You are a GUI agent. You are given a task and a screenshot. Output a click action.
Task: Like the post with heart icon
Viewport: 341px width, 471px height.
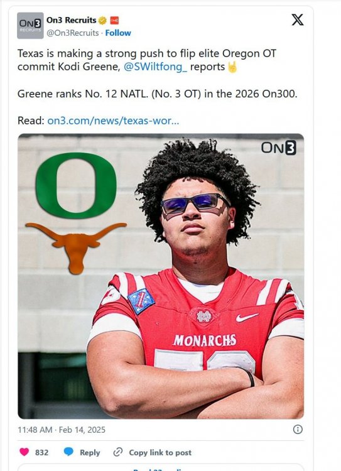(x=24, y=452)
